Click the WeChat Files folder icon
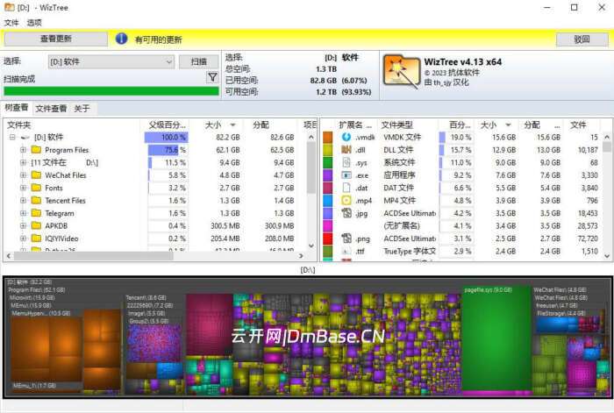 click(37, 175)
